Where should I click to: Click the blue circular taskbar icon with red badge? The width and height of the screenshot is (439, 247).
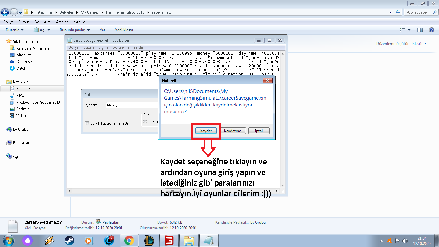point(110,241)
